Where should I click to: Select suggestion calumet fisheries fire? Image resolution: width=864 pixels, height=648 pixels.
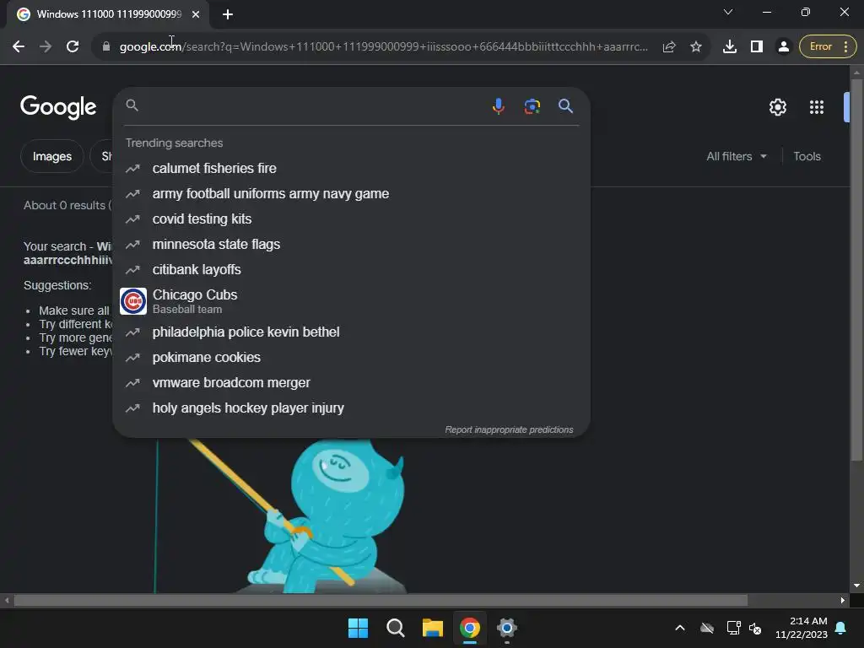click(x=351, y=168)
